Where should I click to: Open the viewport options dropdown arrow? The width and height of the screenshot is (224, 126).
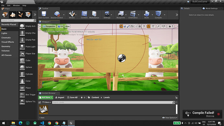point(40,26)
